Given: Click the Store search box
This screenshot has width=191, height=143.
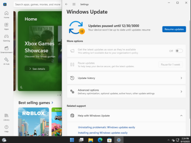Looking at the screenshot, I should click(x=37, y=5).
